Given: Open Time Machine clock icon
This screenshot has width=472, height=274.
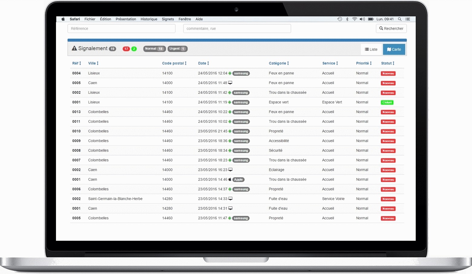Looking at the screenshot, I should click(x=340, y=19).
